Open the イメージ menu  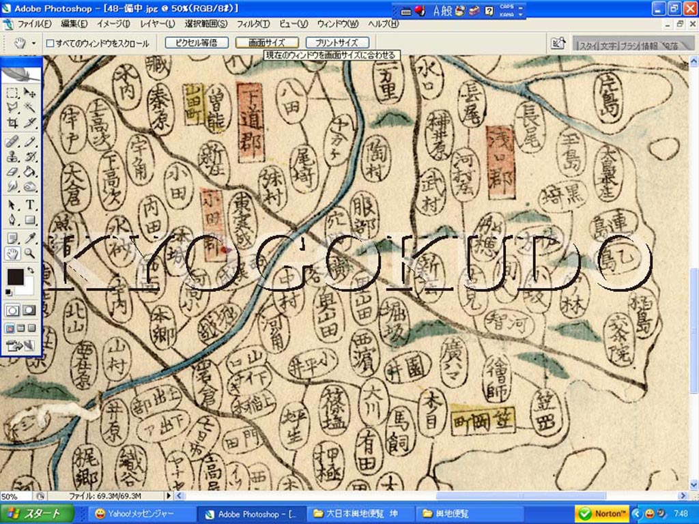[x=114, y=24]
